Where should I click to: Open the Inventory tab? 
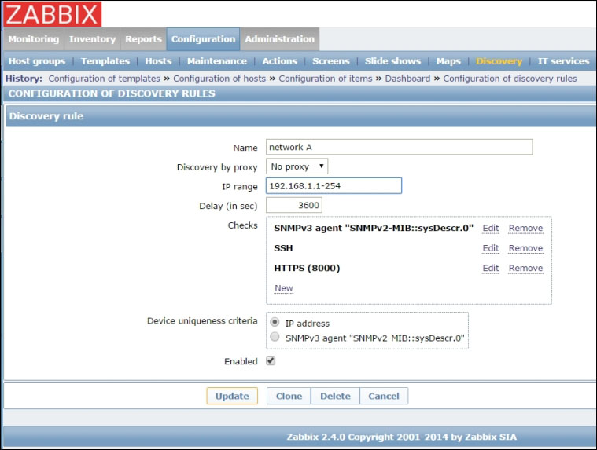point(92,39)
